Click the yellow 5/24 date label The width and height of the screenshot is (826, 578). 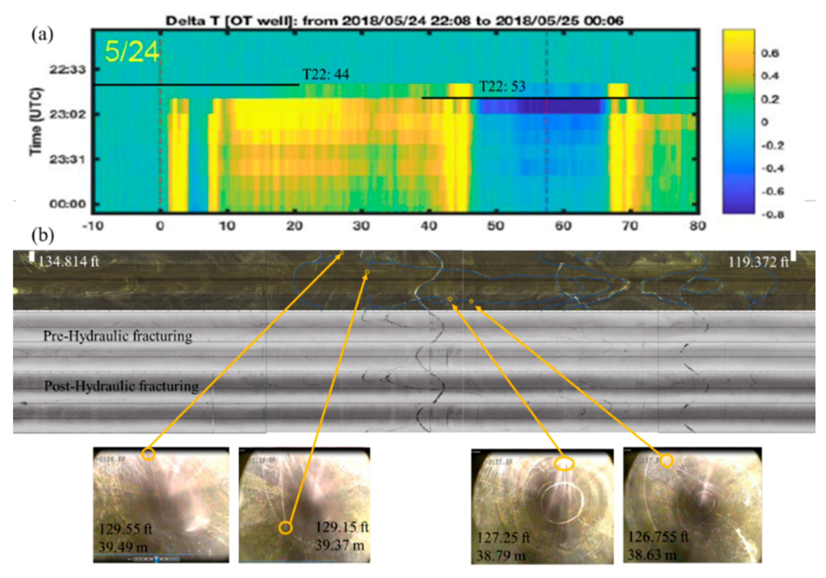pyautogui.click(x=132, y=52)
